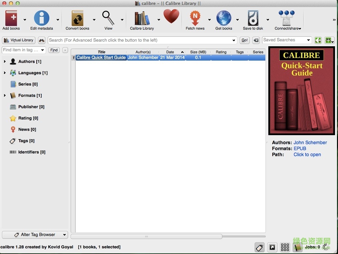
Task: Click the Quick Start Guide cover thumbnail
Action: (301, 91)
